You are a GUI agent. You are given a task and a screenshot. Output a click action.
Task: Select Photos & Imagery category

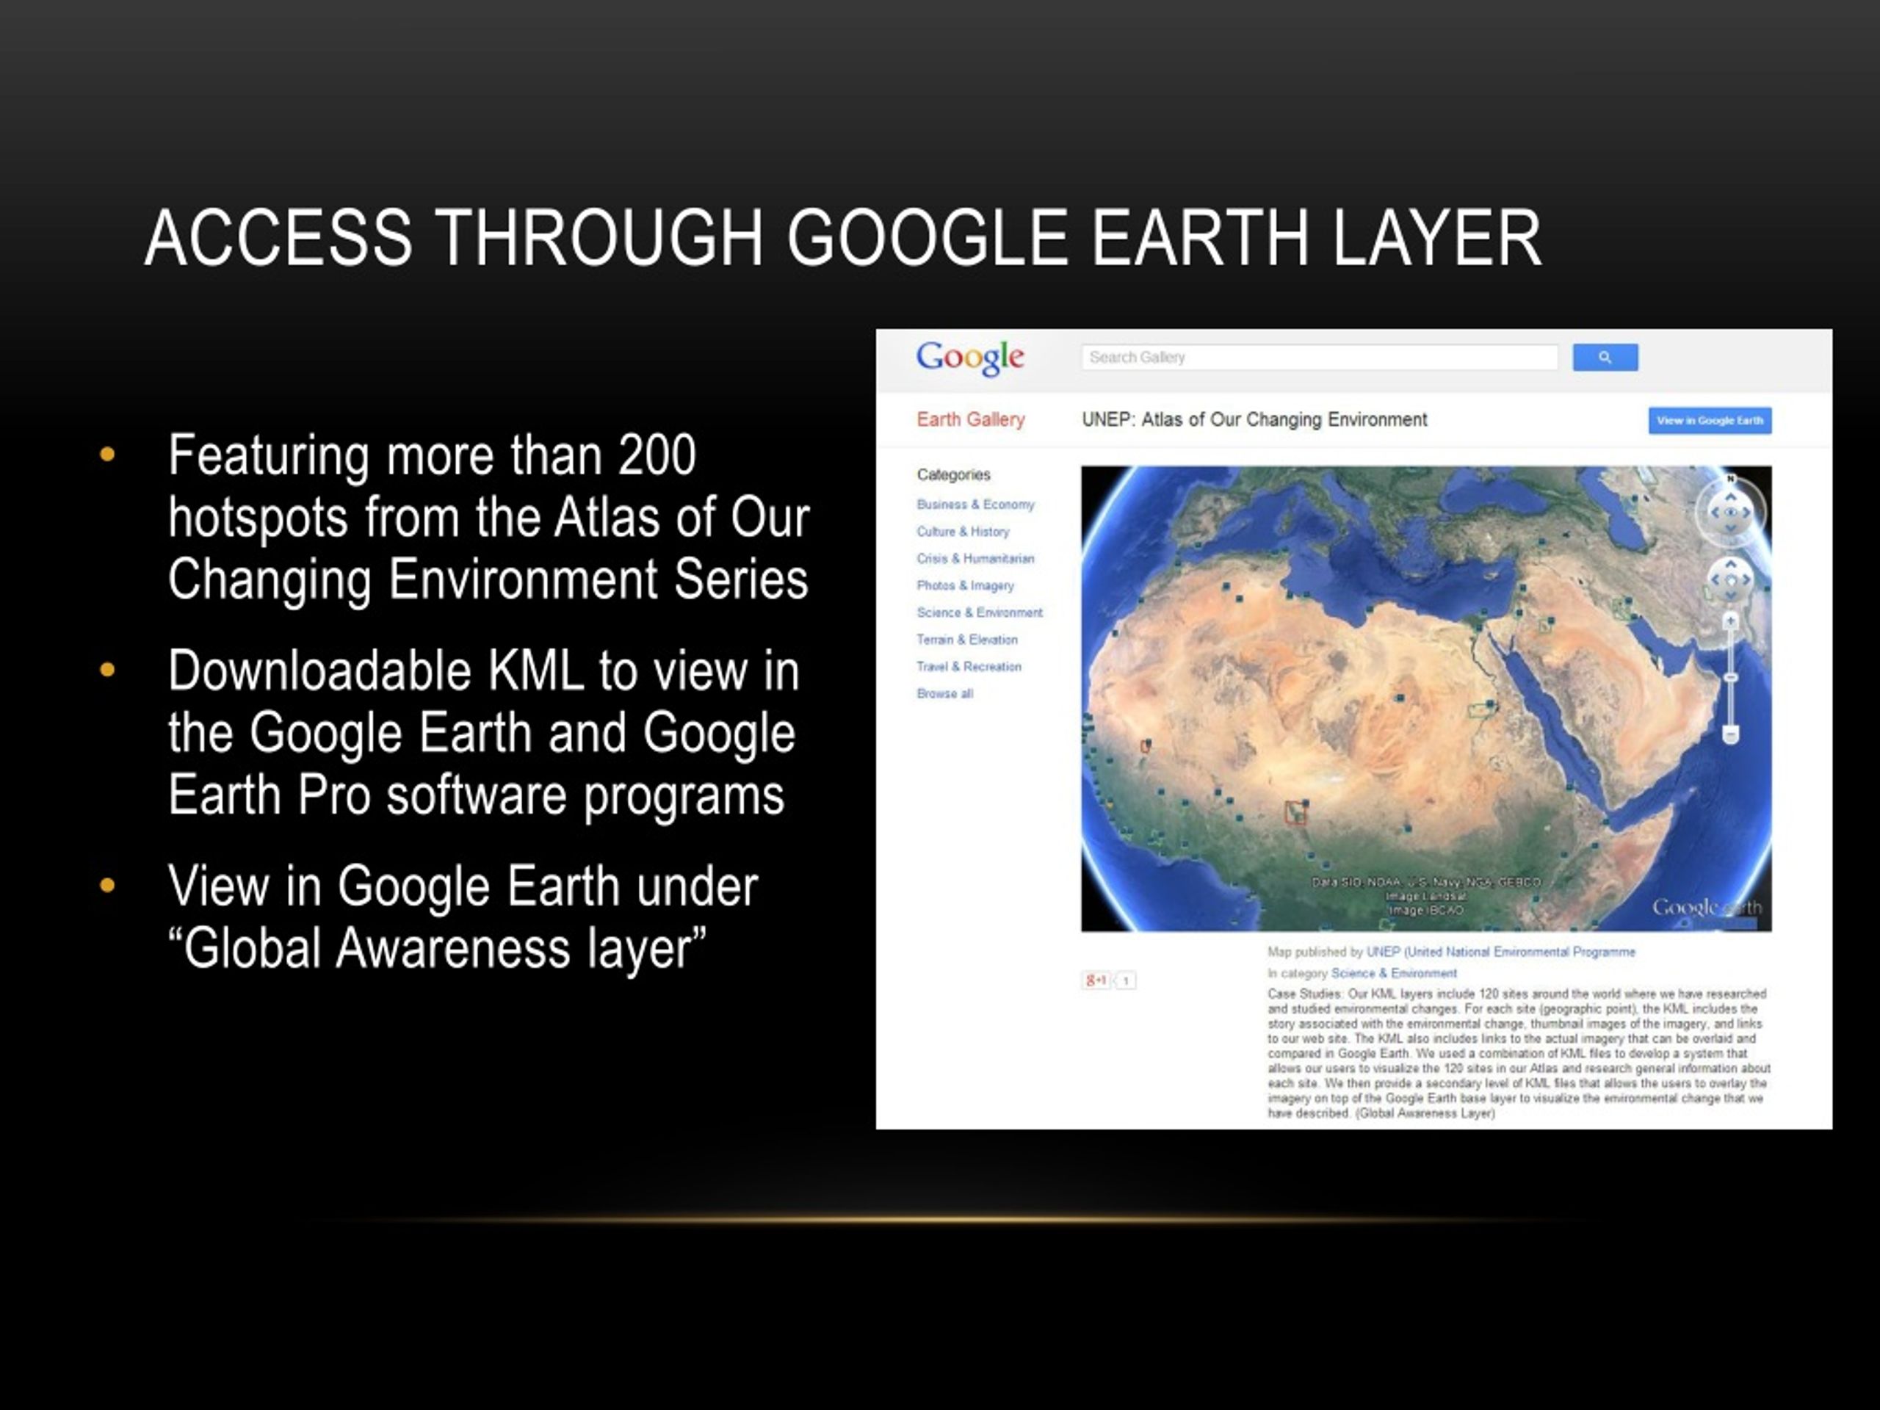965,587
